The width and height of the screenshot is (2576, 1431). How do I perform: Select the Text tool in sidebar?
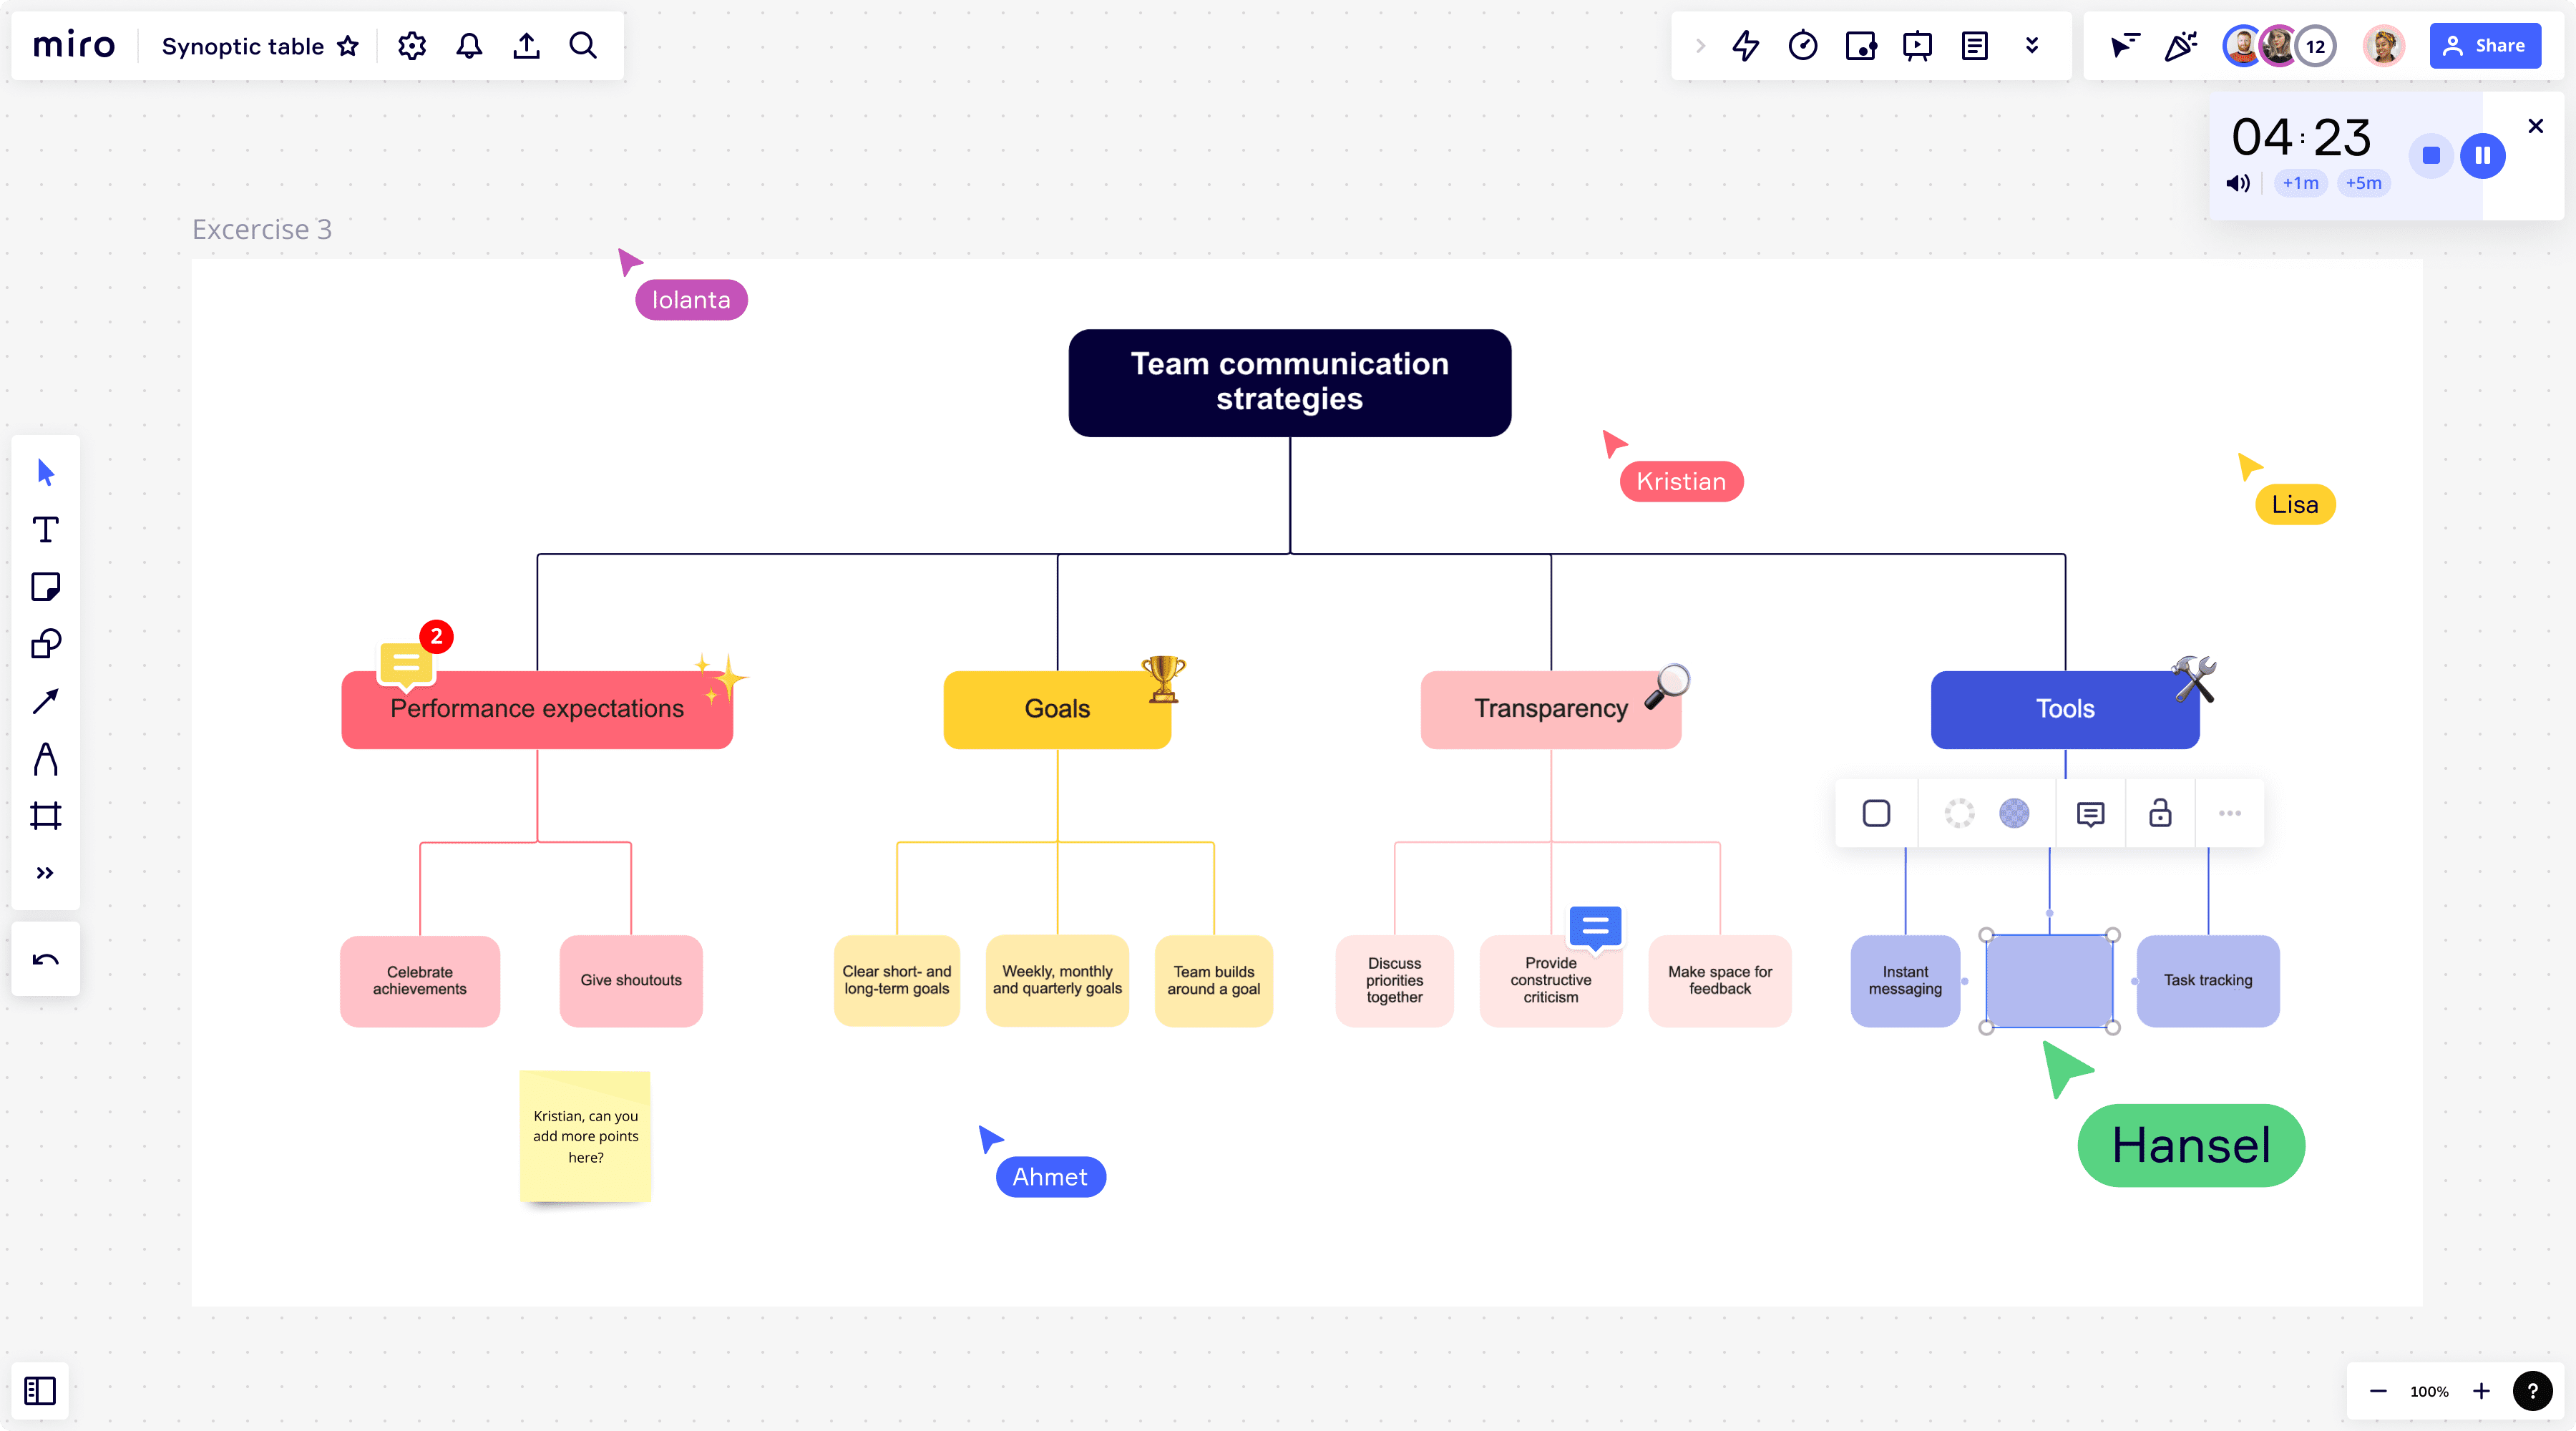click(45, 530)
